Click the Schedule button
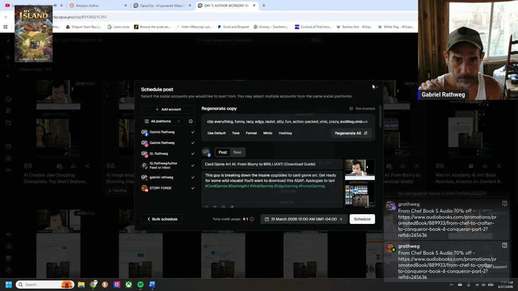Viewport: 518px width, 291px height. 362,219
